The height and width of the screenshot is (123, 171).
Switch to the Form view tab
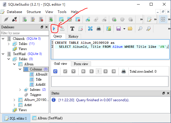(x=81, y=64)
